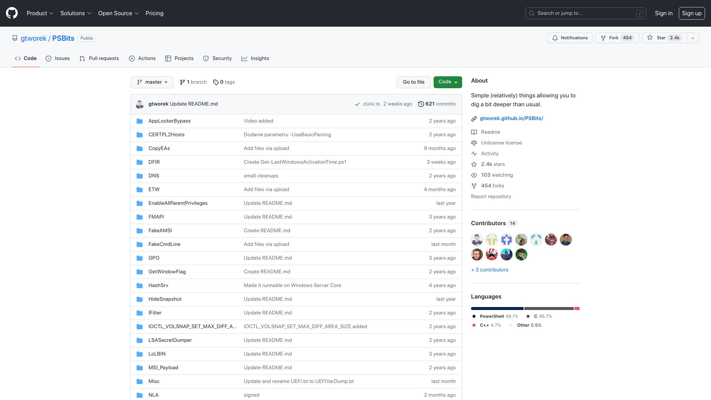This screenshot has width=711, height=400.
Task: Open the CERTPL2Hosts folder
Action: (166, 135)
